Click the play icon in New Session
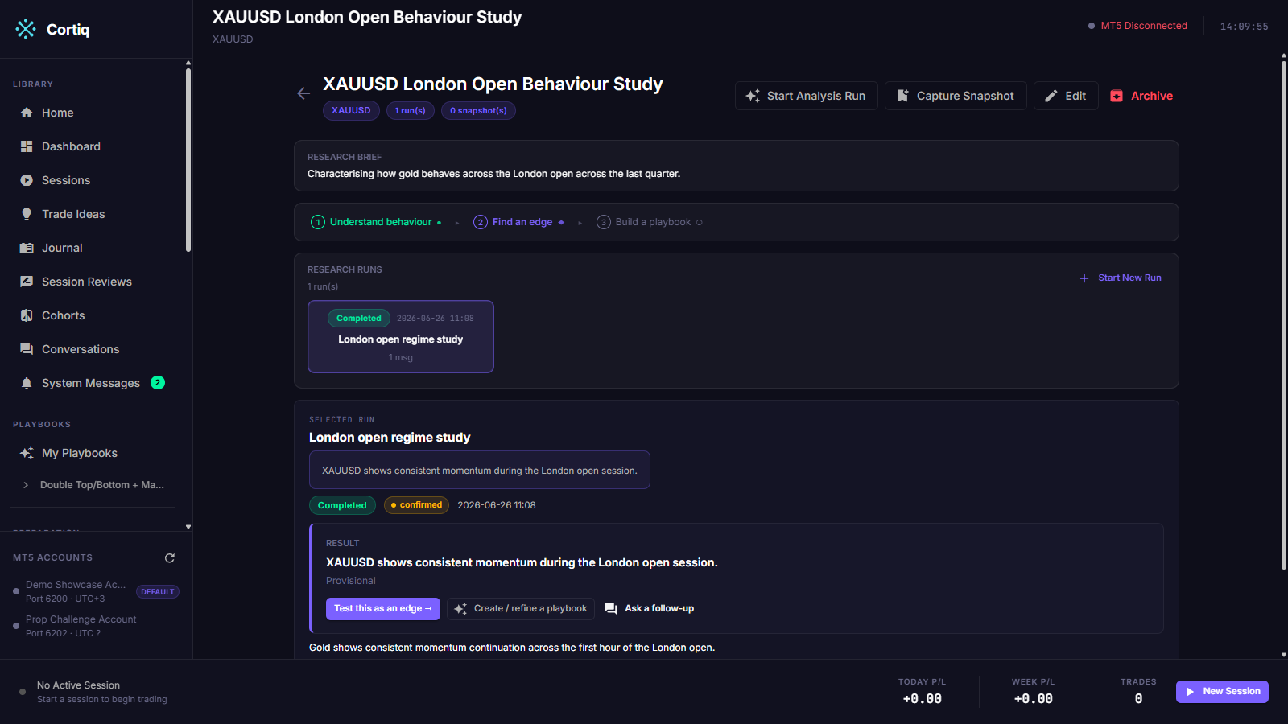This screenshot has width=1288, height=724. pyautogui.click(x=1191, y=692)
